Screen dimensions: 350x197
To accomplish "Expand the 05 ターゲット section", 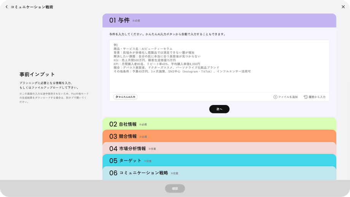I will (219, 160).
